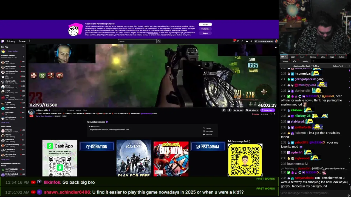Open the Schedule tab under stream
The image size is (351, 197).
70,110
